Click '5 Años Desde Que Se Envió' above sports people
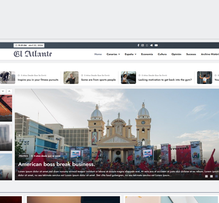Screen dimensions: 219x203 pos(97,76)
